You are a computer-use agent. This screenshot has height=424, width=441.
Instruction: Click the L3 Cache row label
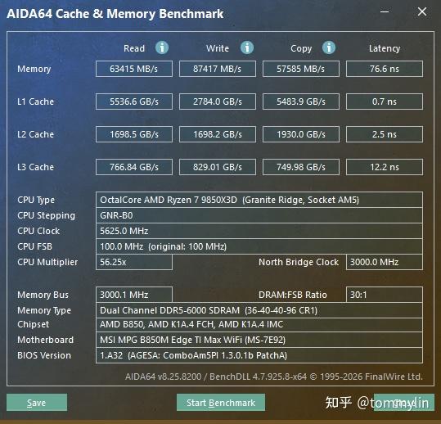35,167
